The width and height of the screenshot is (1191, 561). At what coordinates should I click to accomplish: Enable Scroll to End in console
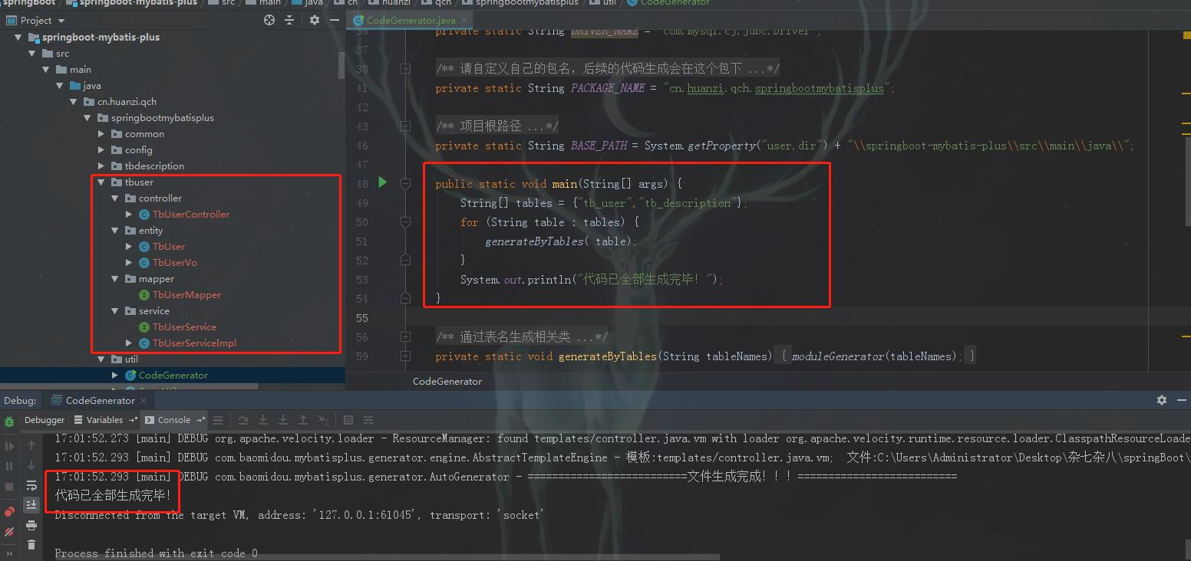pos(31,504)
